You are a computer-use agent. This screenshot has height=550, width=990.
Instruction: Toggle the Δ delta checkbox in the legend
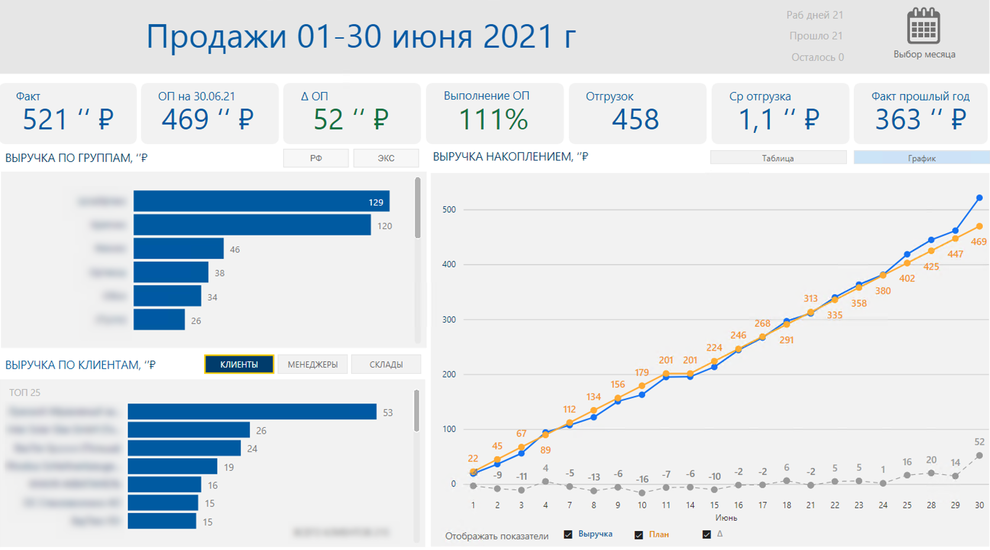(x=706, y=535)
